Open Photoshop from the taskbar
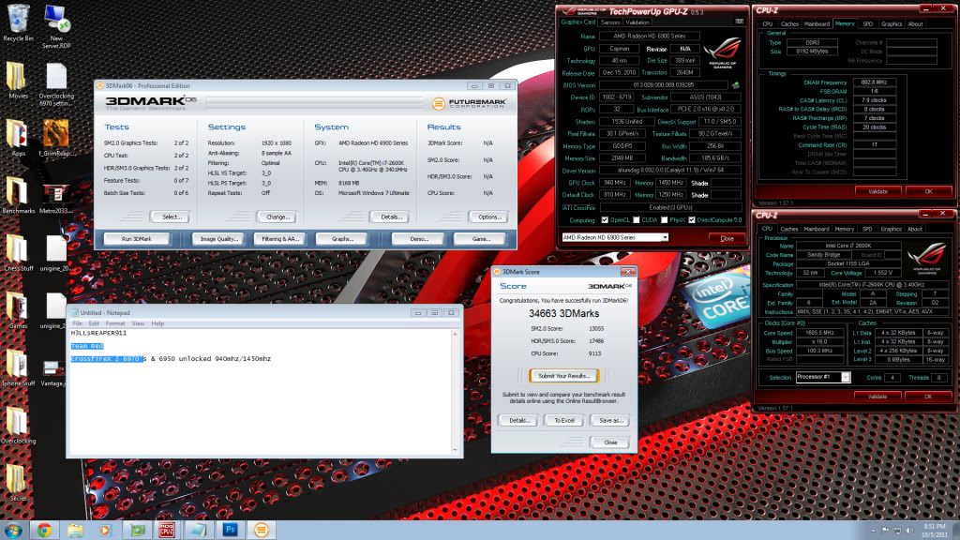Viewport: 960px width, 540px height. coord(231,531)
